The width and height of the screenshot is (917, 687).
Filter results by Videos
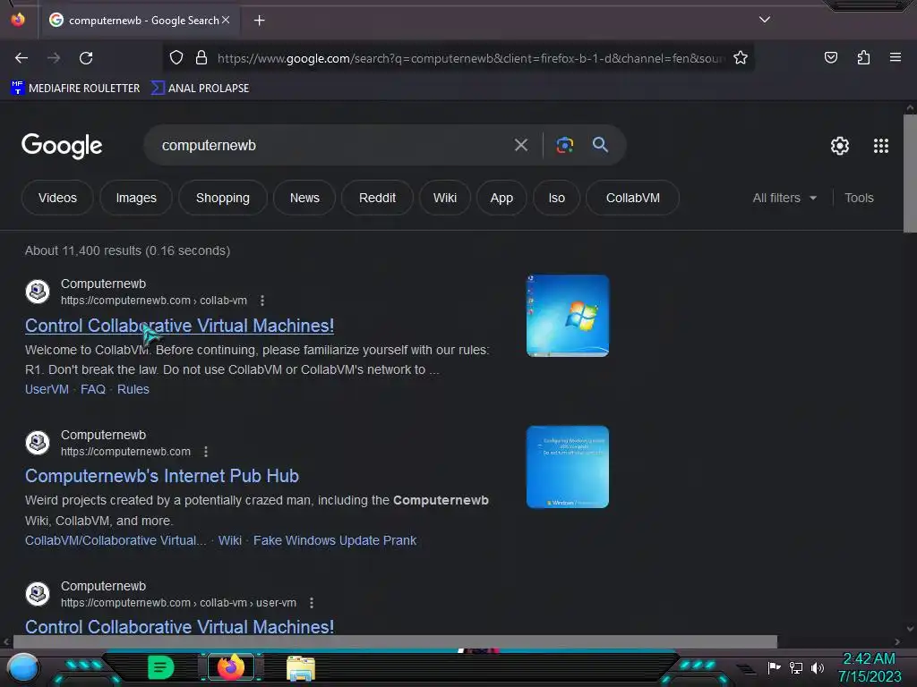57,198
